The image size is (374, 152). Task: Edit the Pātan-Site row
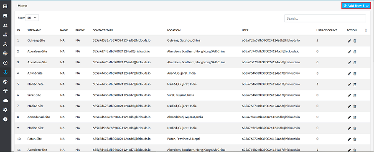[349, 139]
